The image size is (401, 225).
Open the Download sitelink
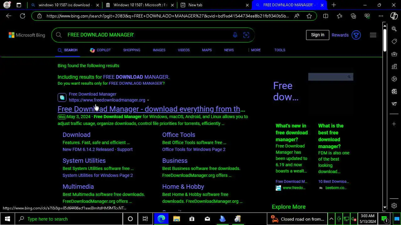tap(76, 135)
